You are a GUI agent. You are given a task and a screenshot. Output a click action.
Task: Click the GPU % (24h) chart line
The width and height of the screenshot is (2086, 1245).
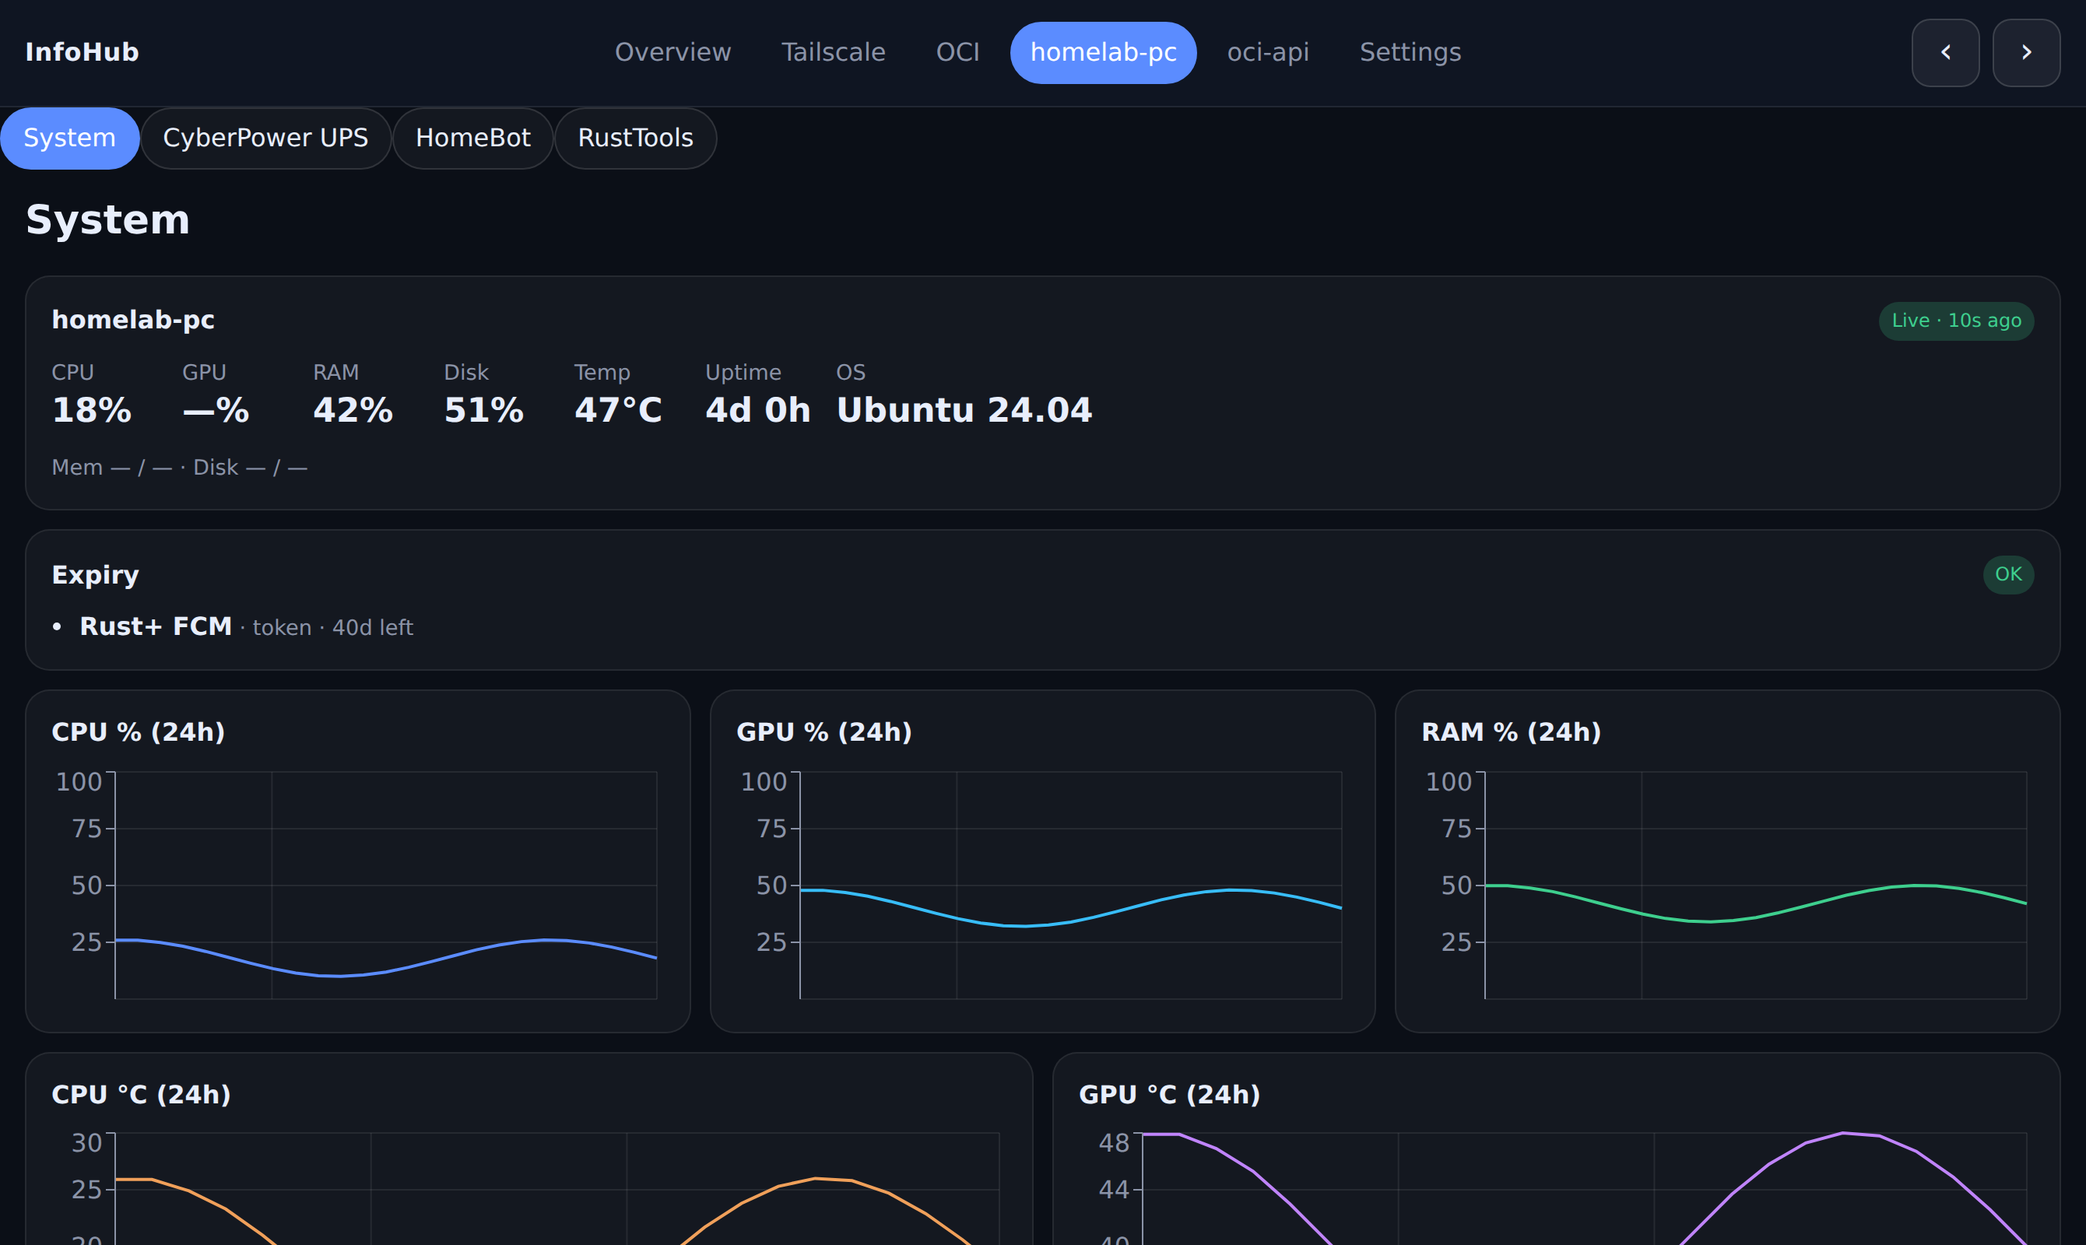tap(1071, 908)
